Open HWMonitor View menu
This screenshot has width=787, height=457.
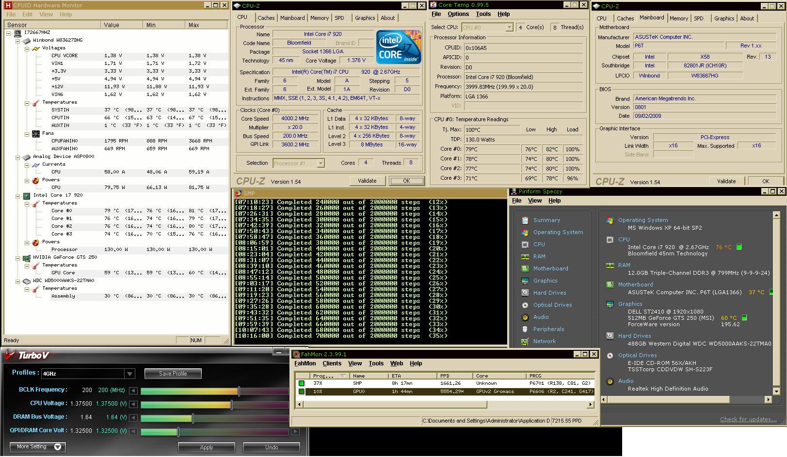coord(46,15)
